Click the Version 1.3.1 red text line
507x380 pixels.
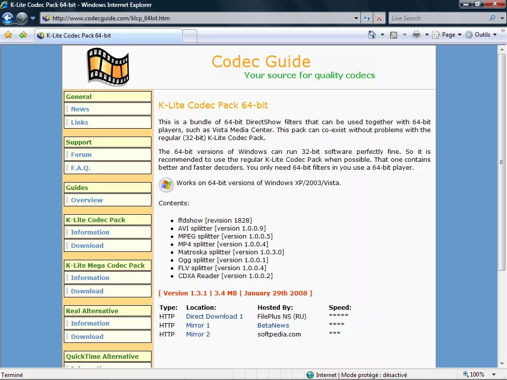point(235,293)
